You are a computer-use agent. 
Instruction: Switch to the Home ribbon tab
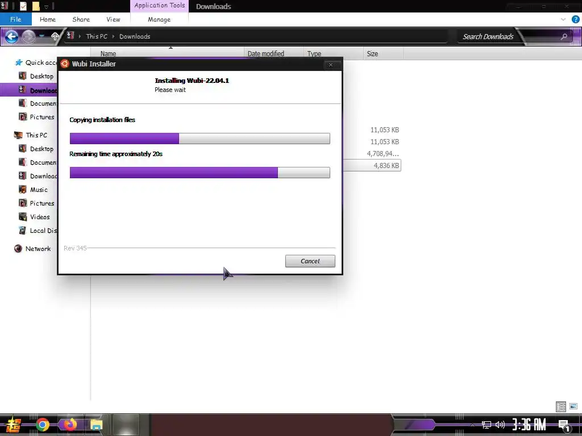pos(48,19)
